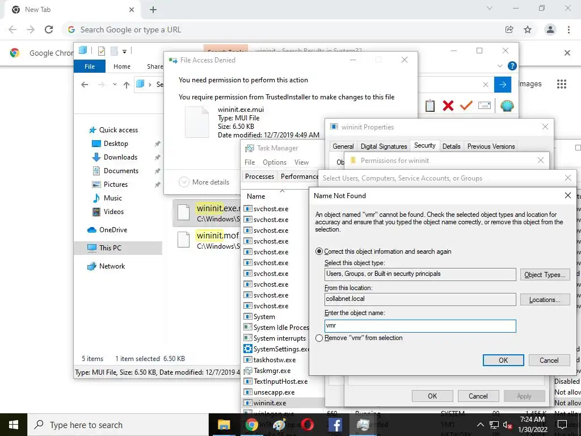Screen dimensions: 581x436
Task: Select Remove "vmr" from selection radio button
Action: coord(319,338)
